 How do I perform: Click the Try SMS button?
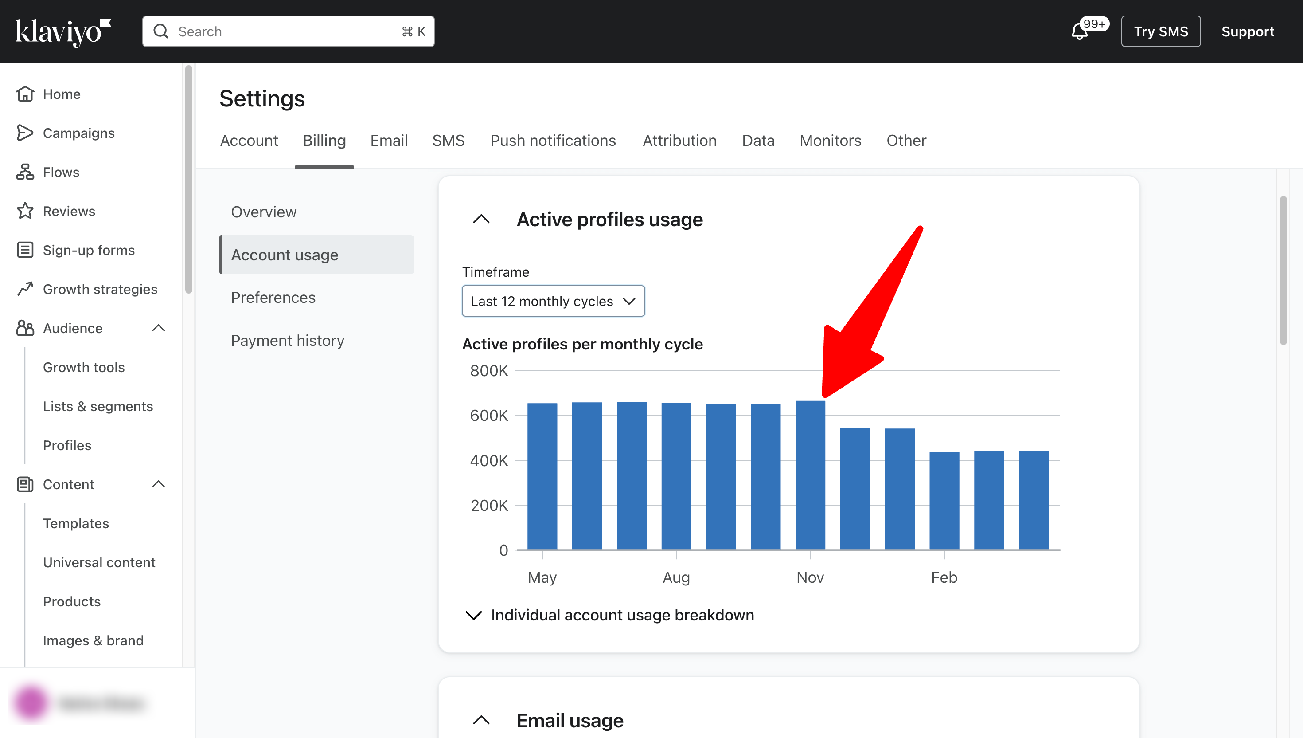[1160, 31]
